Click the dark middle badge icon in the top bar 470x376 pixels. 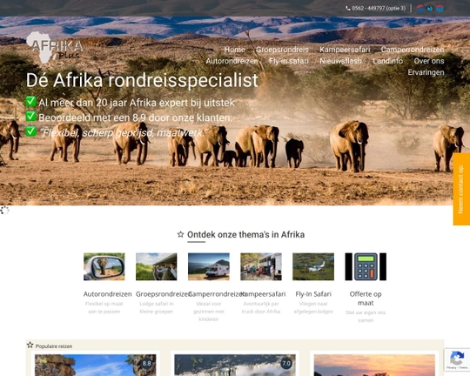tap(430, 9)
